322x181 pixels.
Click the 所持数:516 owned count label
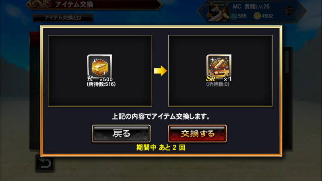click(101, 84)
